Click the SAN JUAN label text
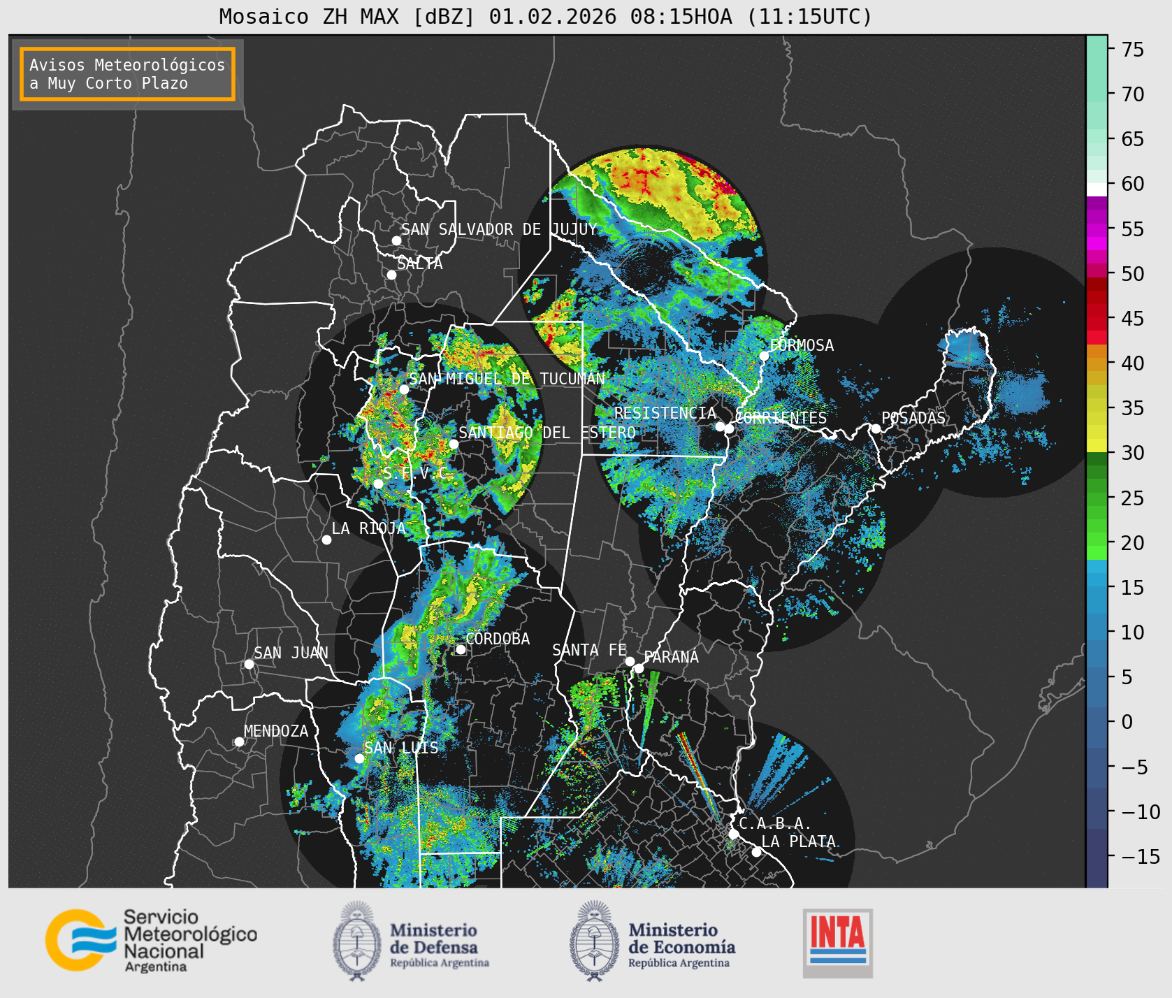 [291, 653]
